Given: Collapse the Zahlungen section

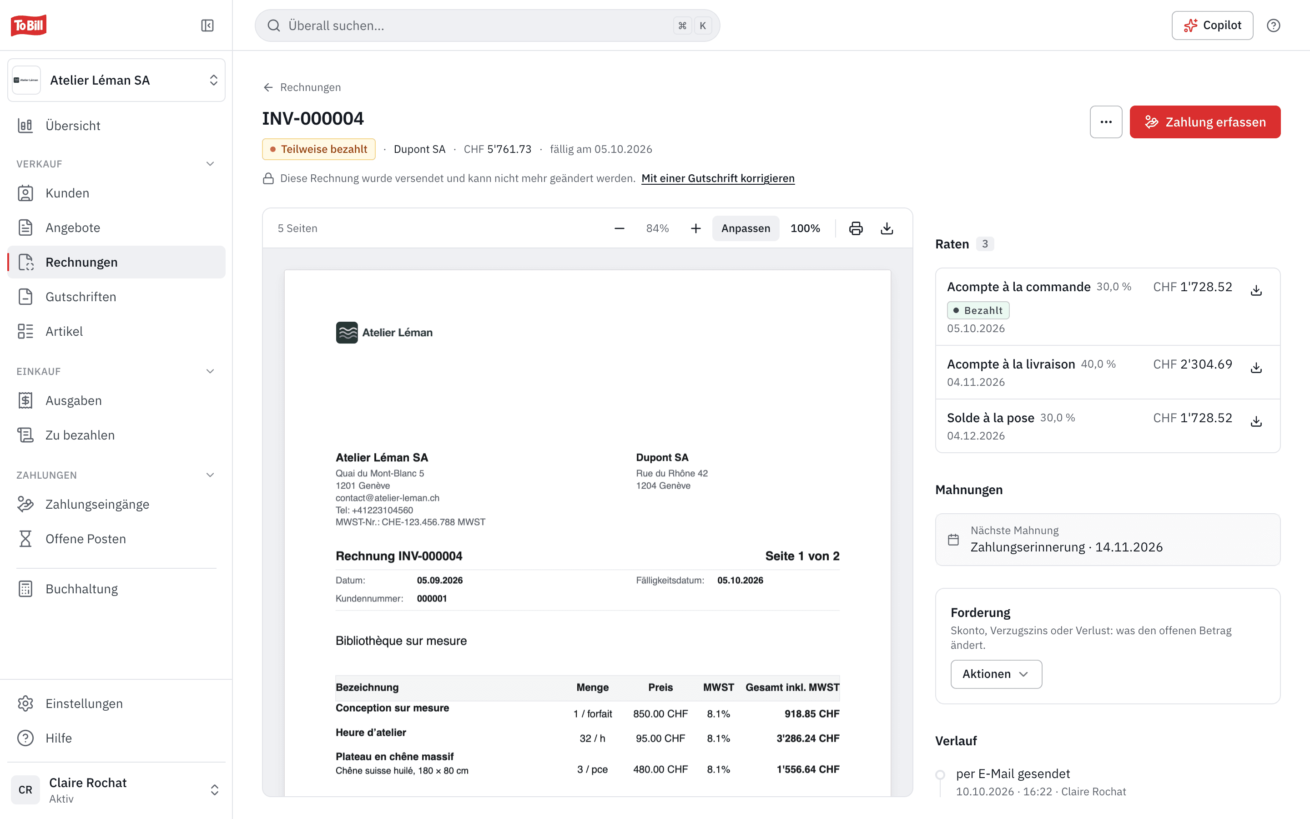Looking at the screenshot, I should 210,475.
